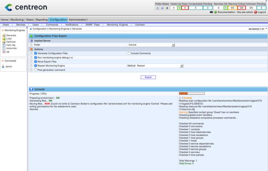
Task: Open the Method dropdown showing Restart
Action: coord(182,66)
